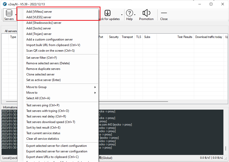This screenshot has height=162, width=229.
Task: Sort by the Test Results column header
Action: (x=175, y=37)
